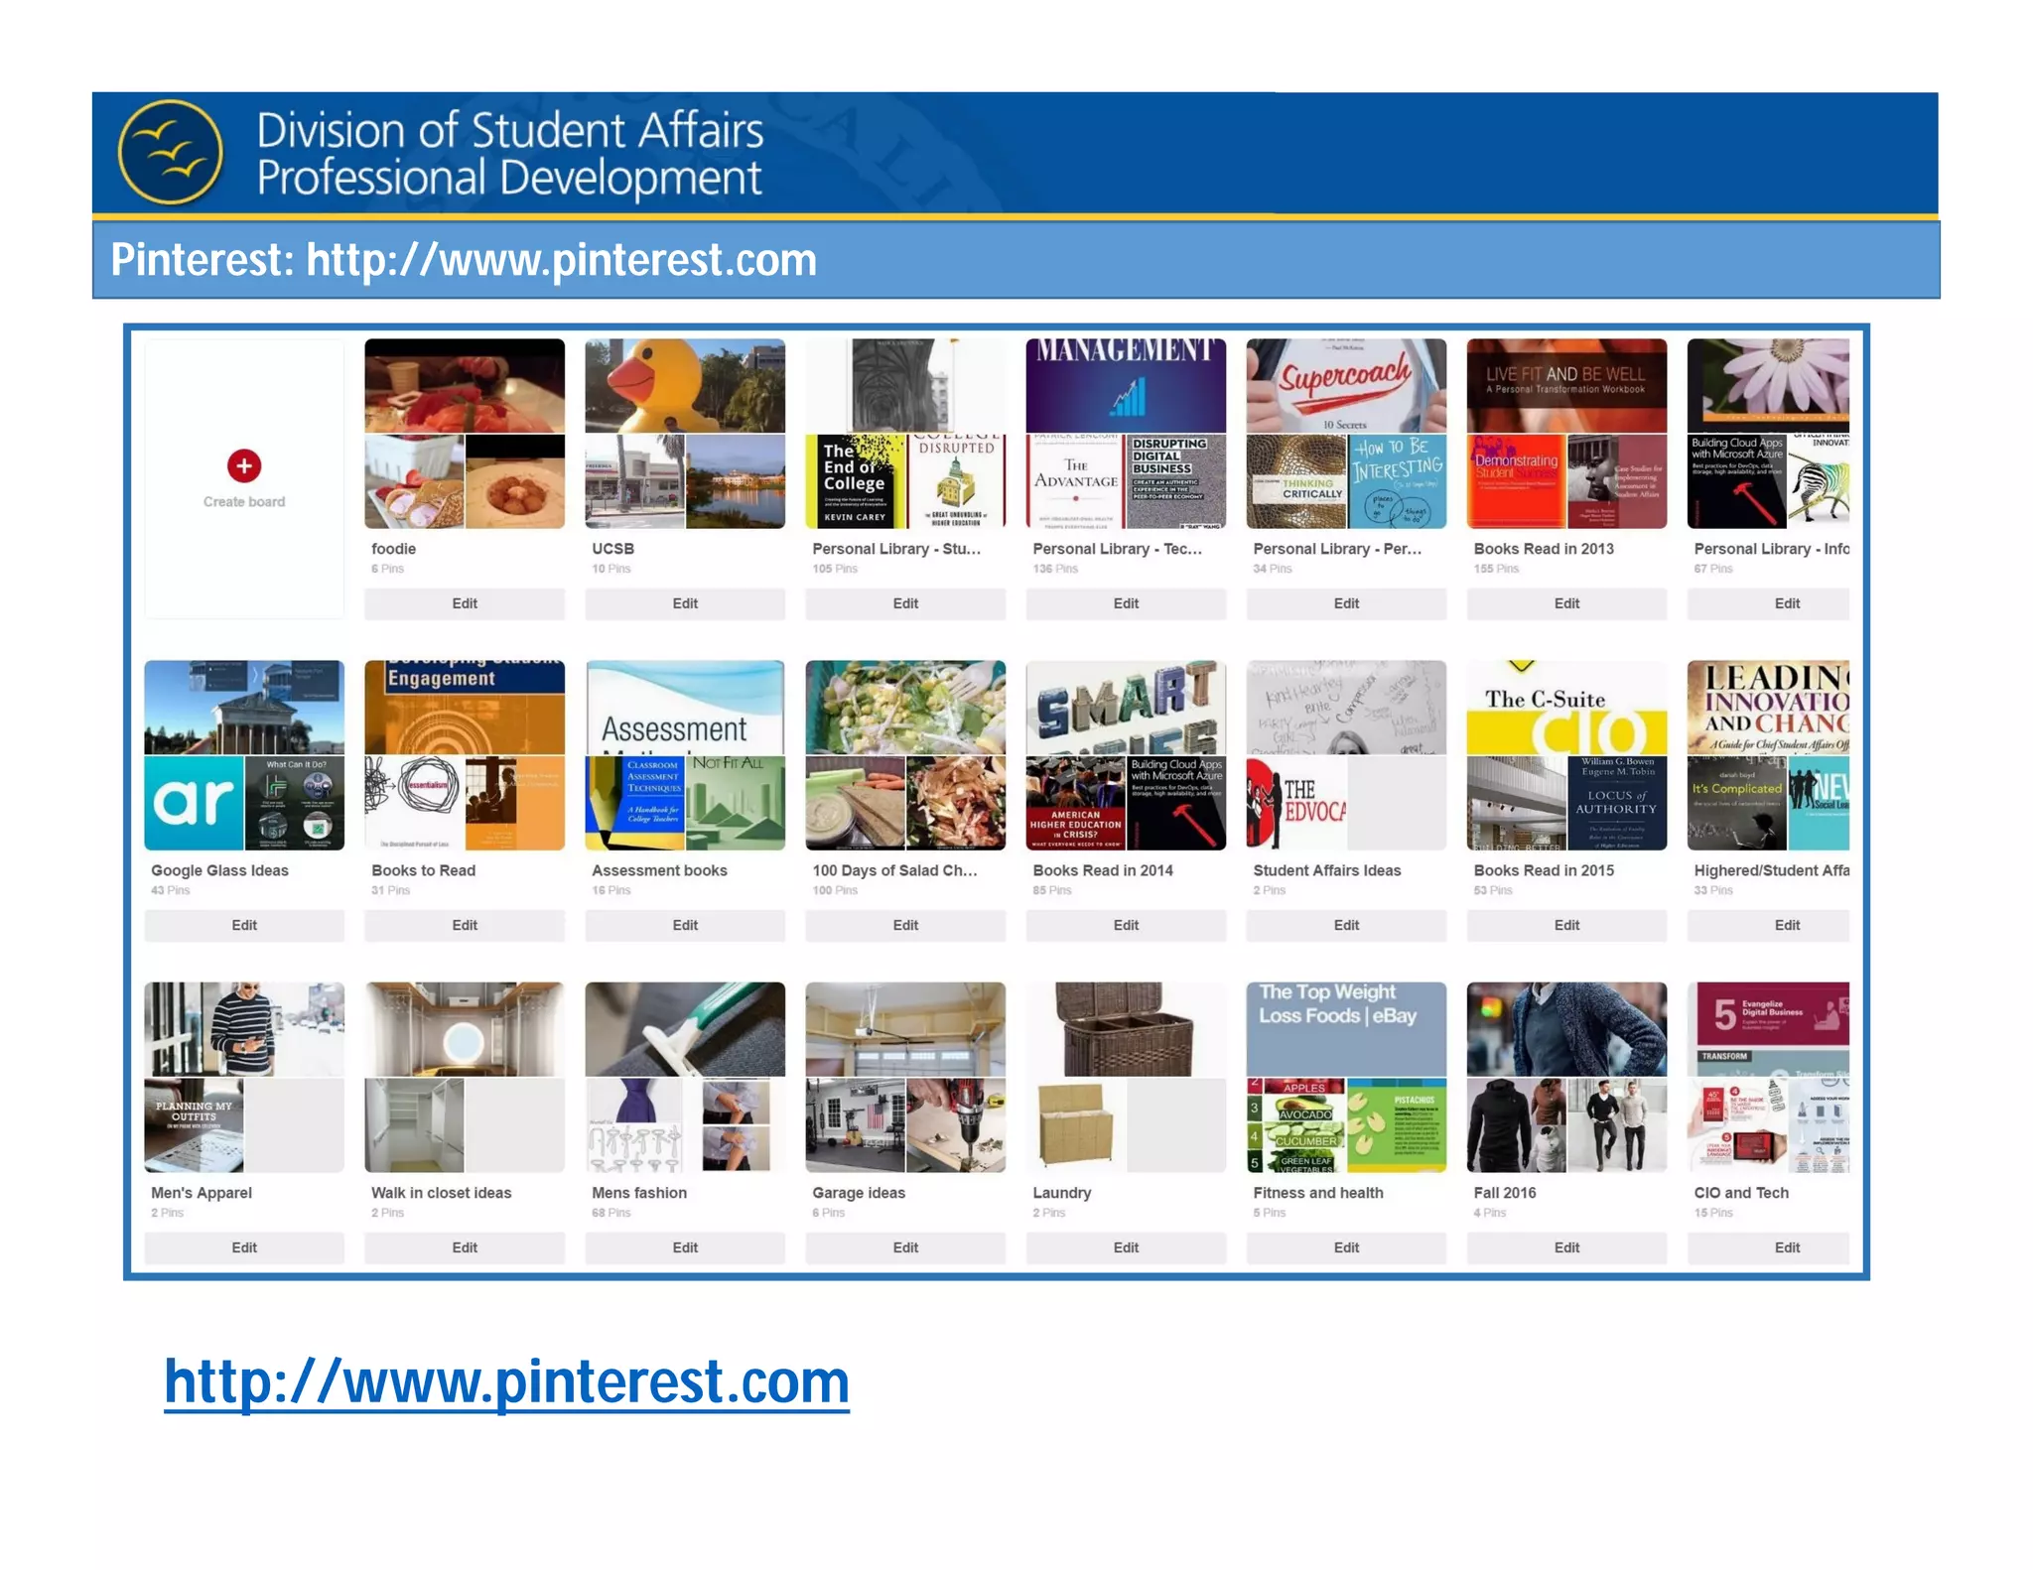Edit the Mens fashion board
The width and height of the screenshot is (2033, 1570).
coord(685,1247)
